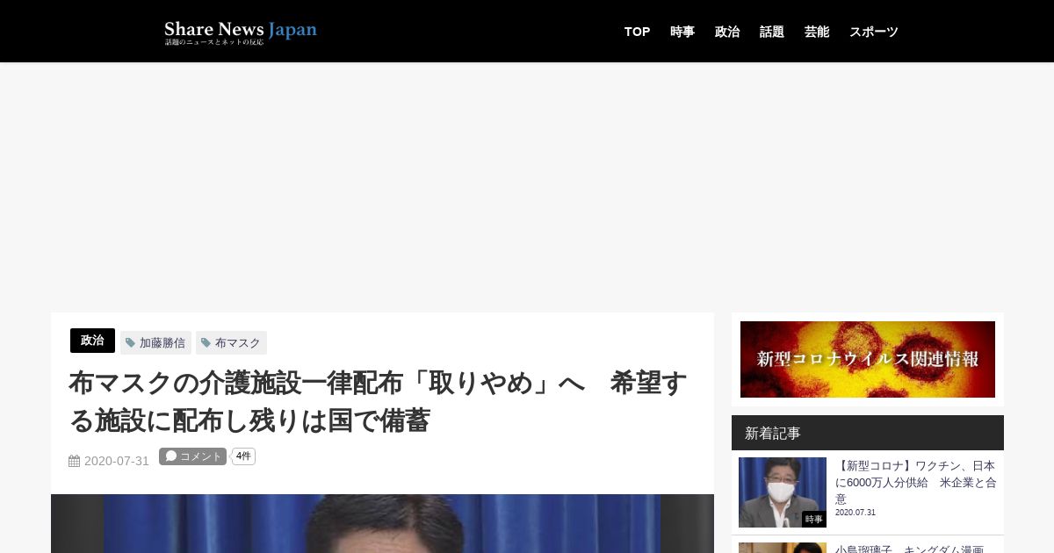Screen dimensions: 1054x553
Task: Open the main article photo
Action: coord(382,523)
